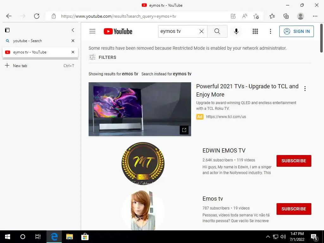The width and height of the screenshot is (324, 243).
Task: Visit the tcl.com/us ad link
Action: (226, 116)
